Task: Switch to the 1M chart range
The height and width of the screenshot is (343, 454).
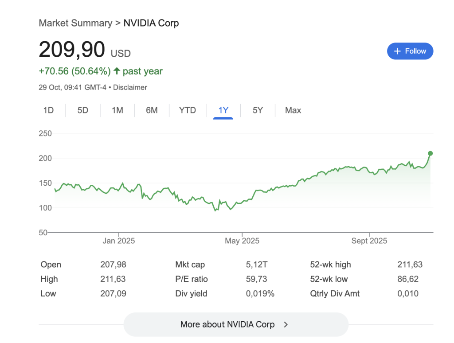Action: 117,110
